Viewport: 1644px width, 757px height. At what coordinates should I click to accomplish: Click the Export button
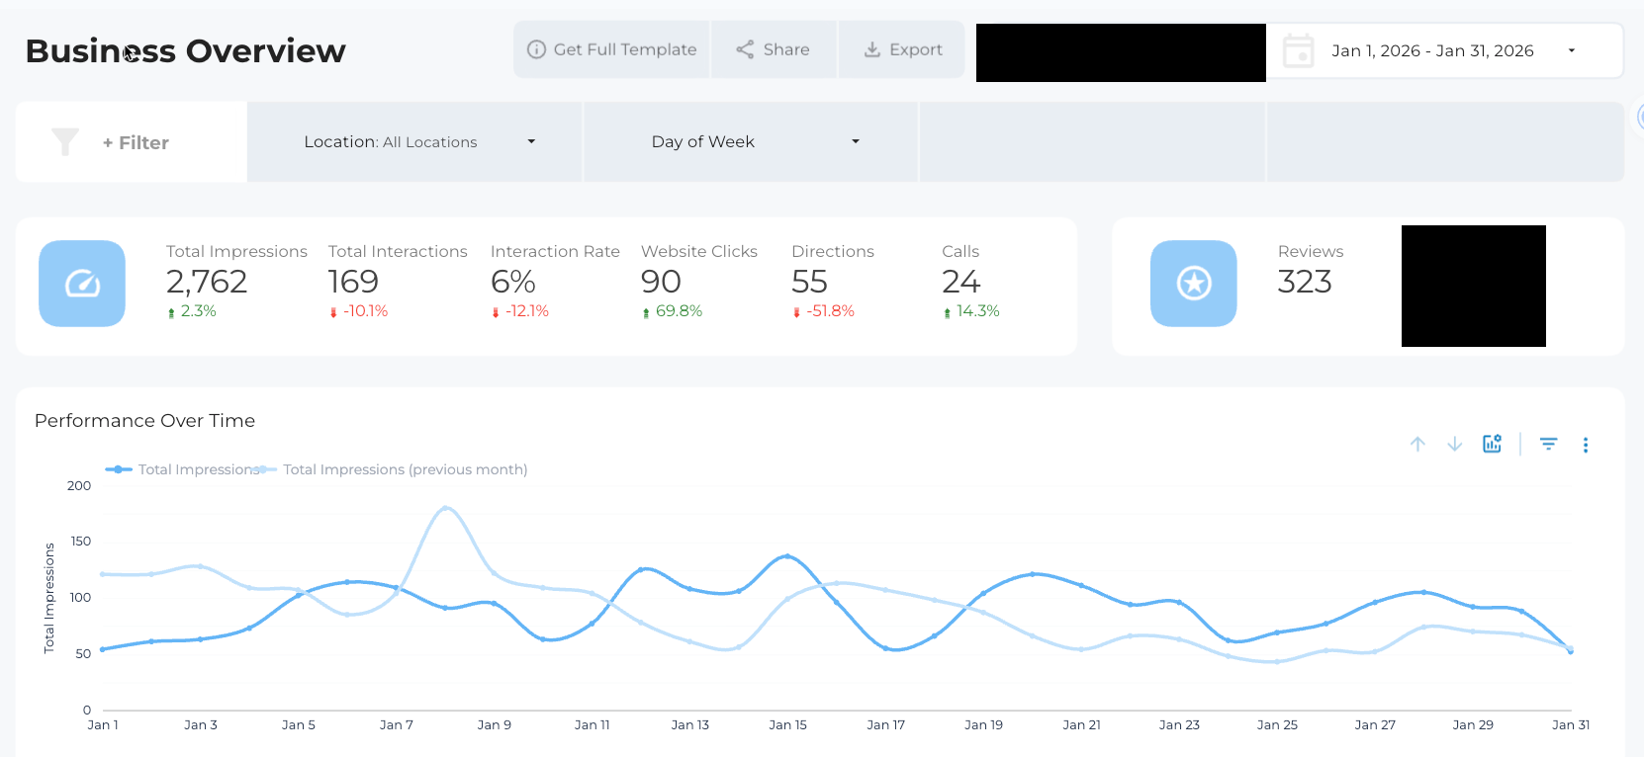(902, 49)
